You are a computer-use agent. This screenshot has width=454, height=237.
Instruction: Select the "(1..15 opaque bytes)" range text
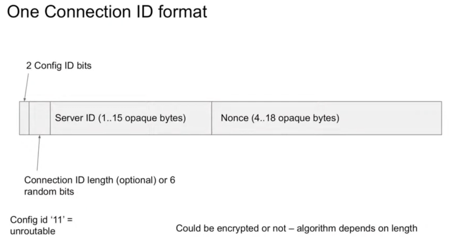coord(142,118)
